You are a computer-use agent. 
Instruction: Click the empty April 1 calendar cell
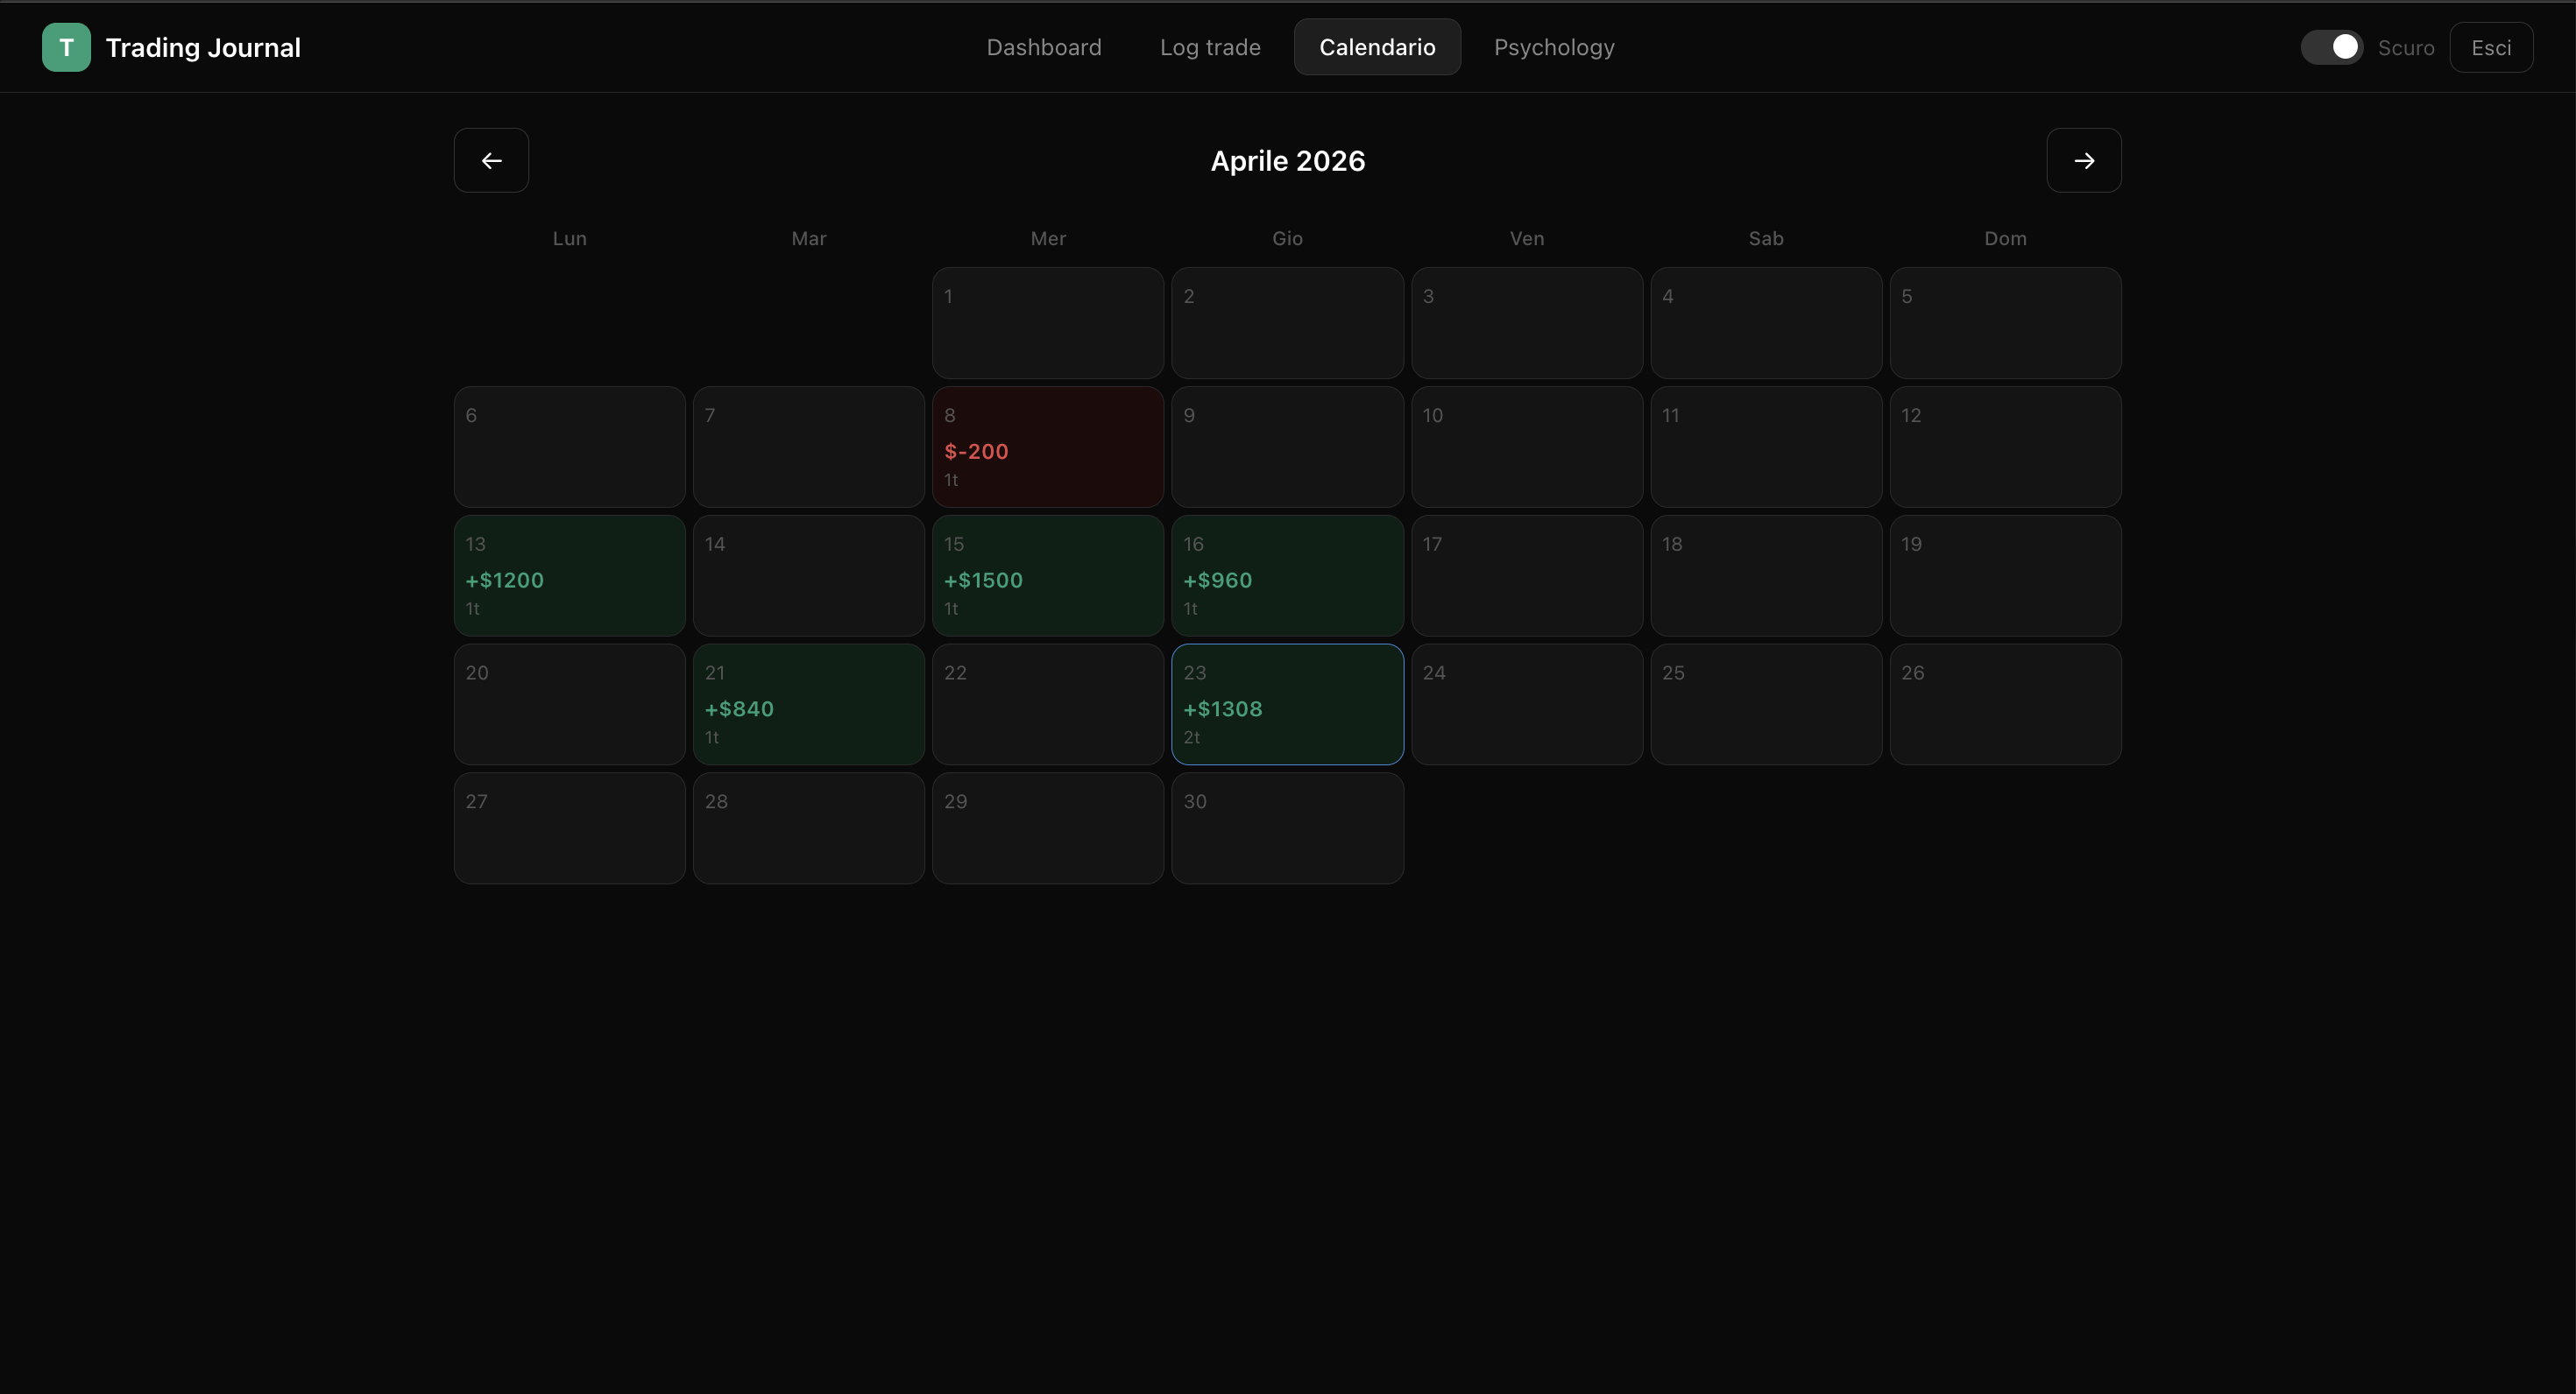click(1047, 323)
